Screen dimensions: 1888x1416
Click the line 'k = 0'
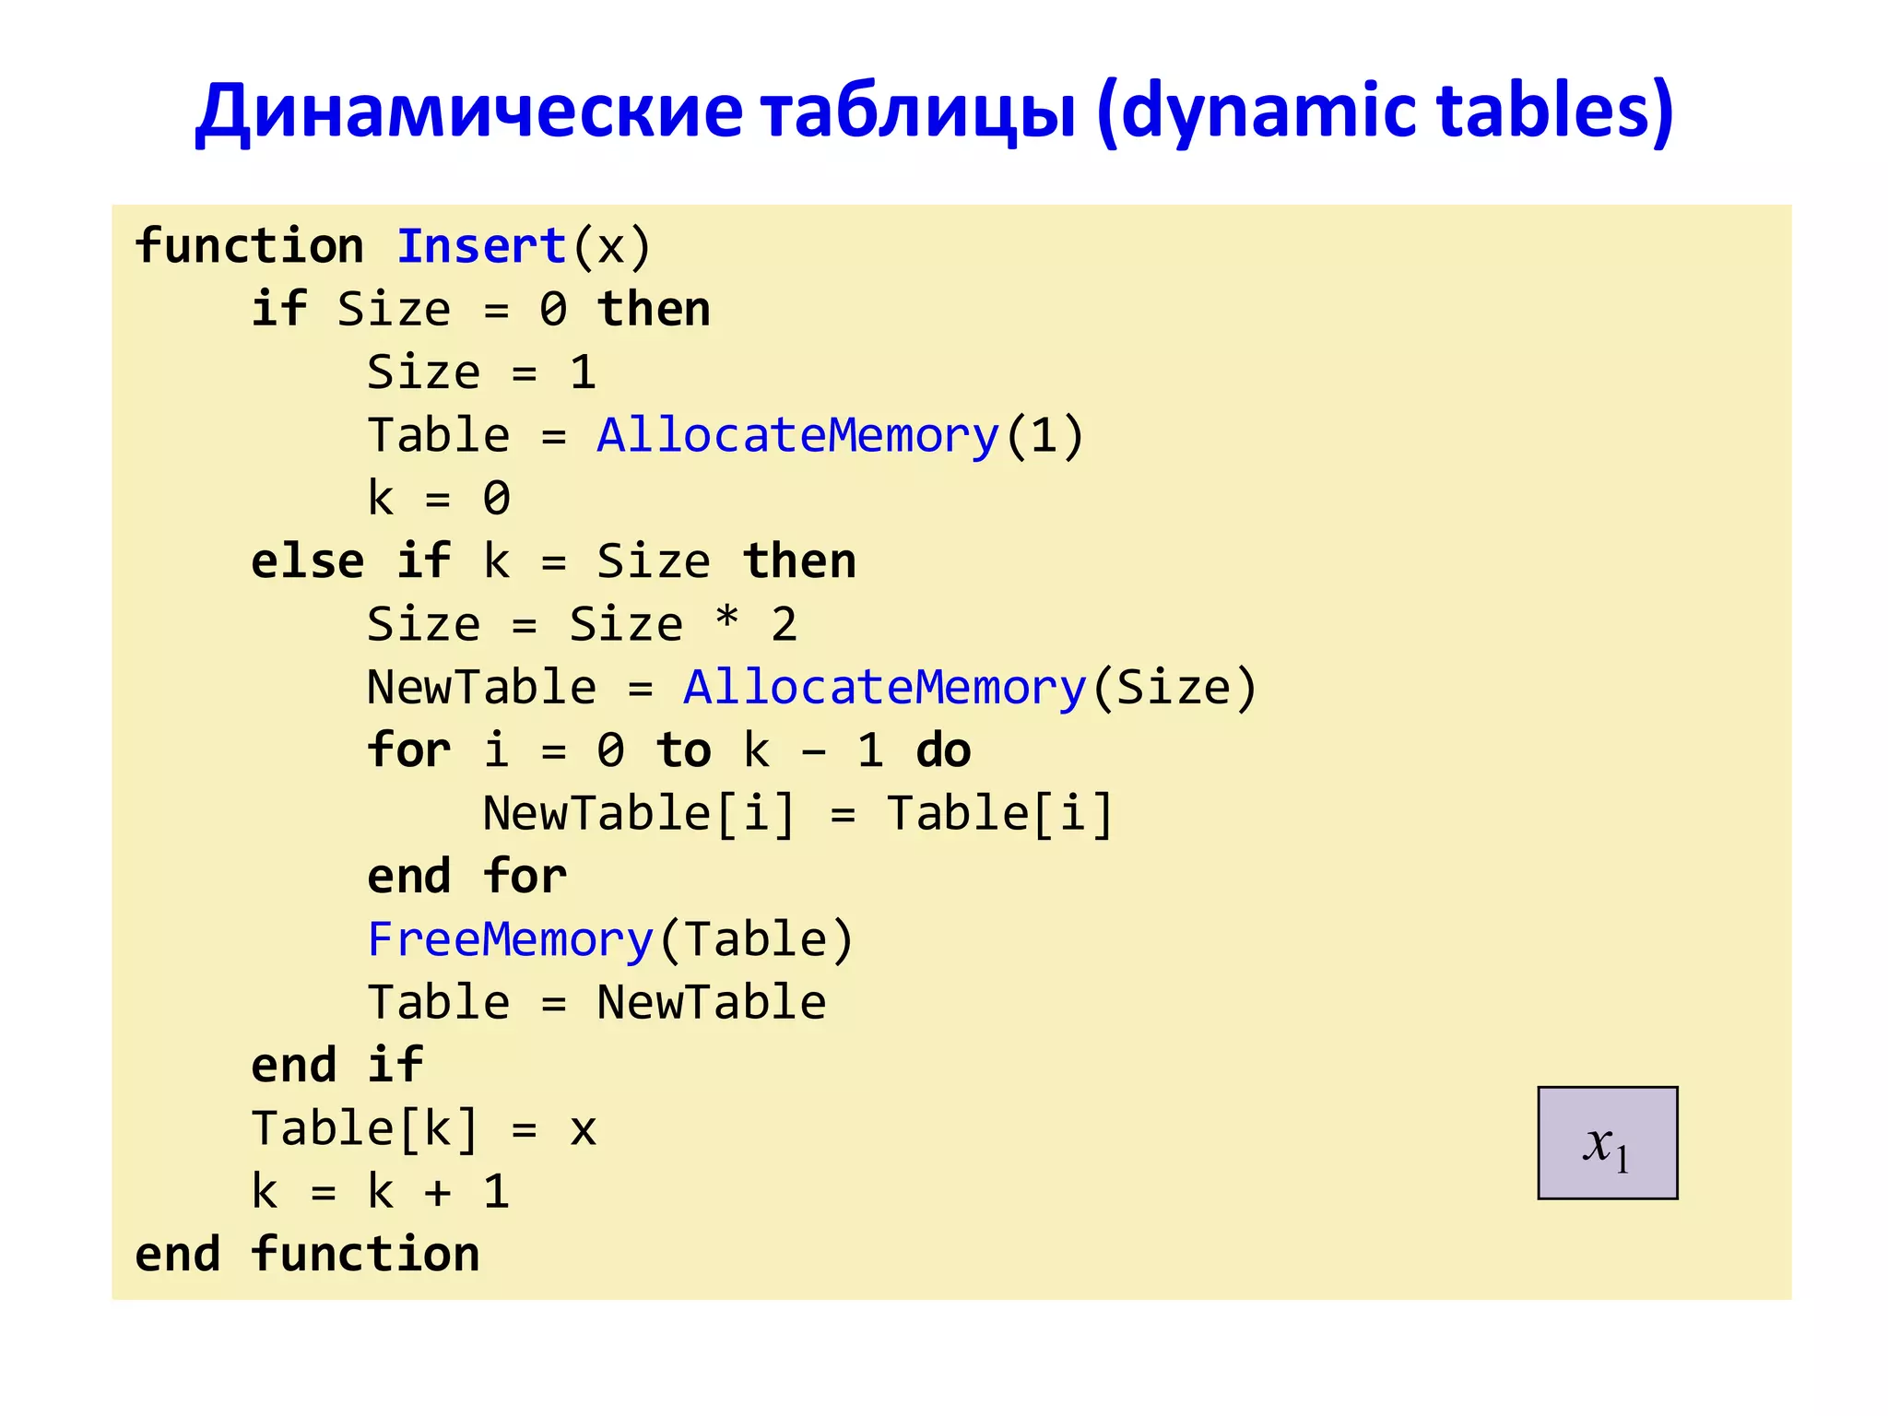click(438, 499)
